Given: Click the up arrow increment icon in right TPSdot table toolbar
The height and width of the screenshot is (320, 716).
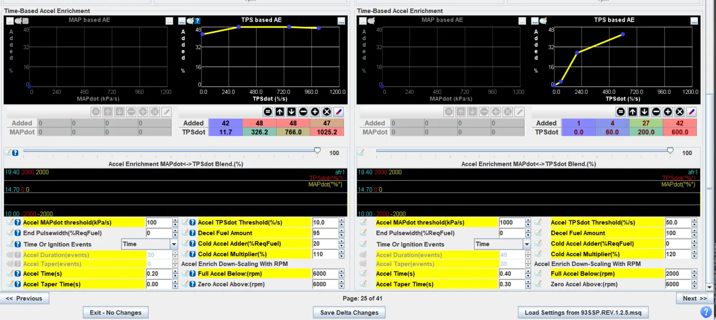Looking at the screenshot, I should click(x=633, y=112).
